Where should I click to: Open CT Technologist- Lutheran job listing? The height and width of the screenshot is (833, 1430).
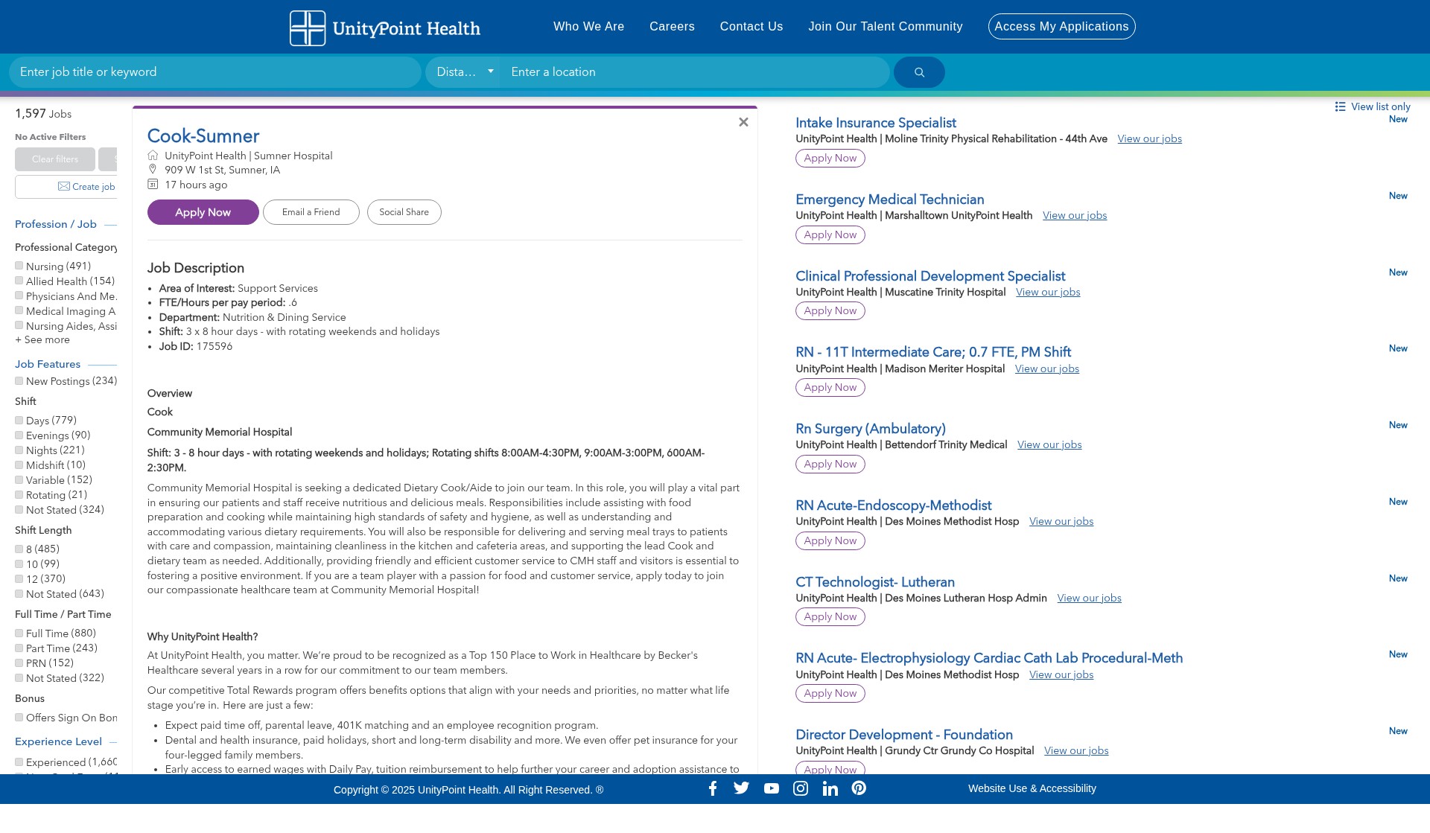875,582
